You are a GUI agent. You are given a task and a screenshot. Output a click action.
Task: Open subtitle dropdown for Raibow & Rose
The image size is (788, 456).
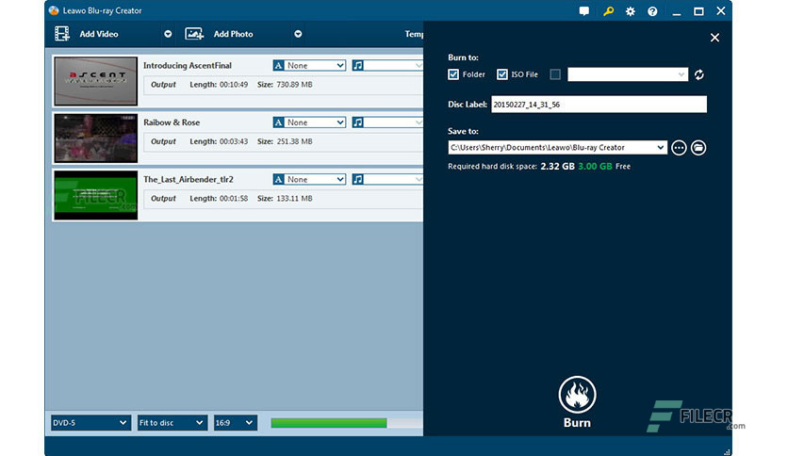tap(315, 122)
